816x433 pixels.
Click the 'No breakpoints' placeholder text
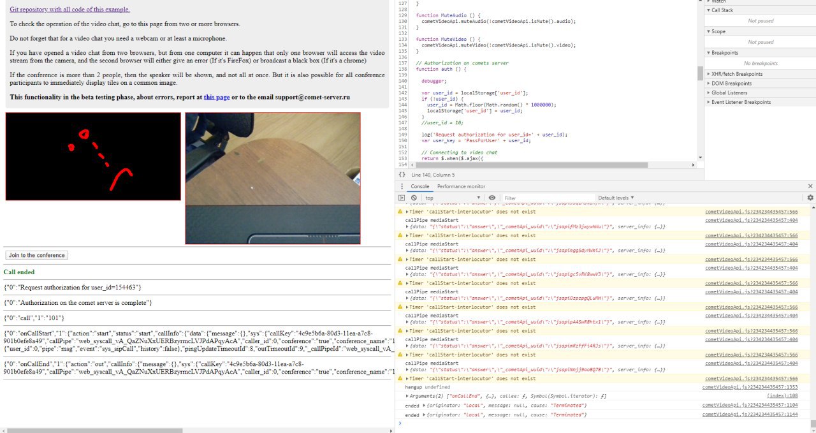761,63
